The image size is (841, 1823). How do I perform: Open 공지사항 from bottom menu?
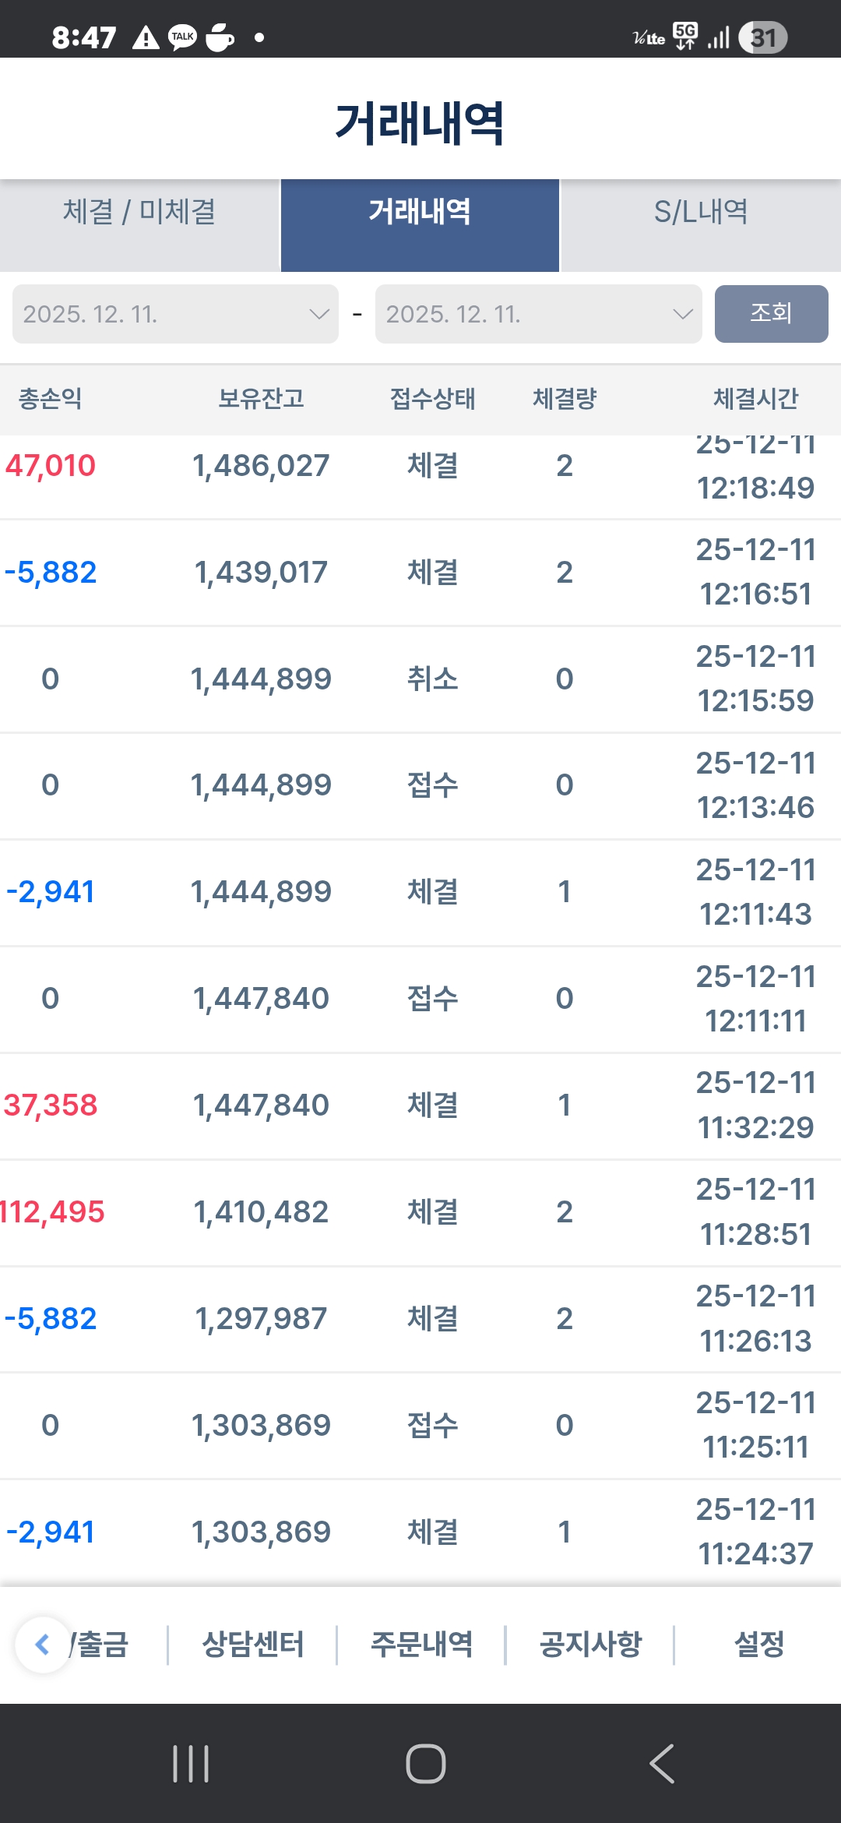[590, 1645]
